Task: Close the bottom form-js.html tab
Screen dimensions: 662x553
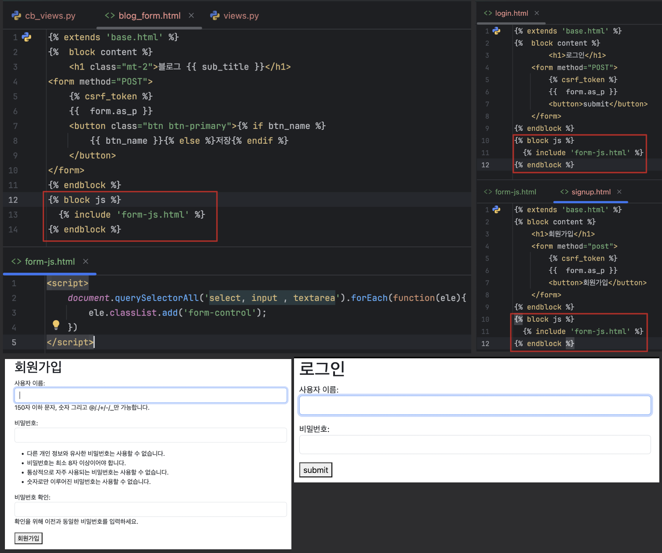Action: coord(85,261)
